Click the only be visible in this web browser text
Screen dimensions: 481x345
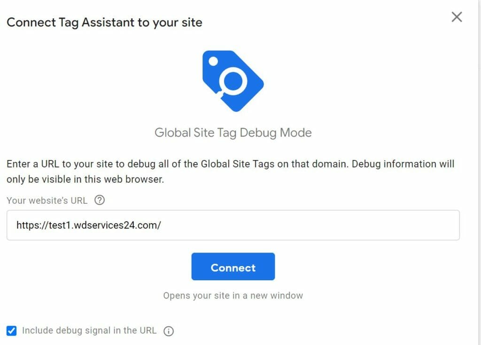(85, 179)
